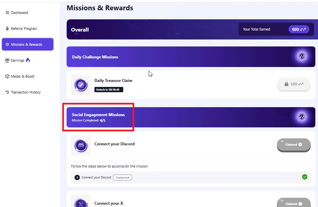Expand the Daily Challange Missions banner
The width and height of the screenshot is (318, 207).
[191, 57]
